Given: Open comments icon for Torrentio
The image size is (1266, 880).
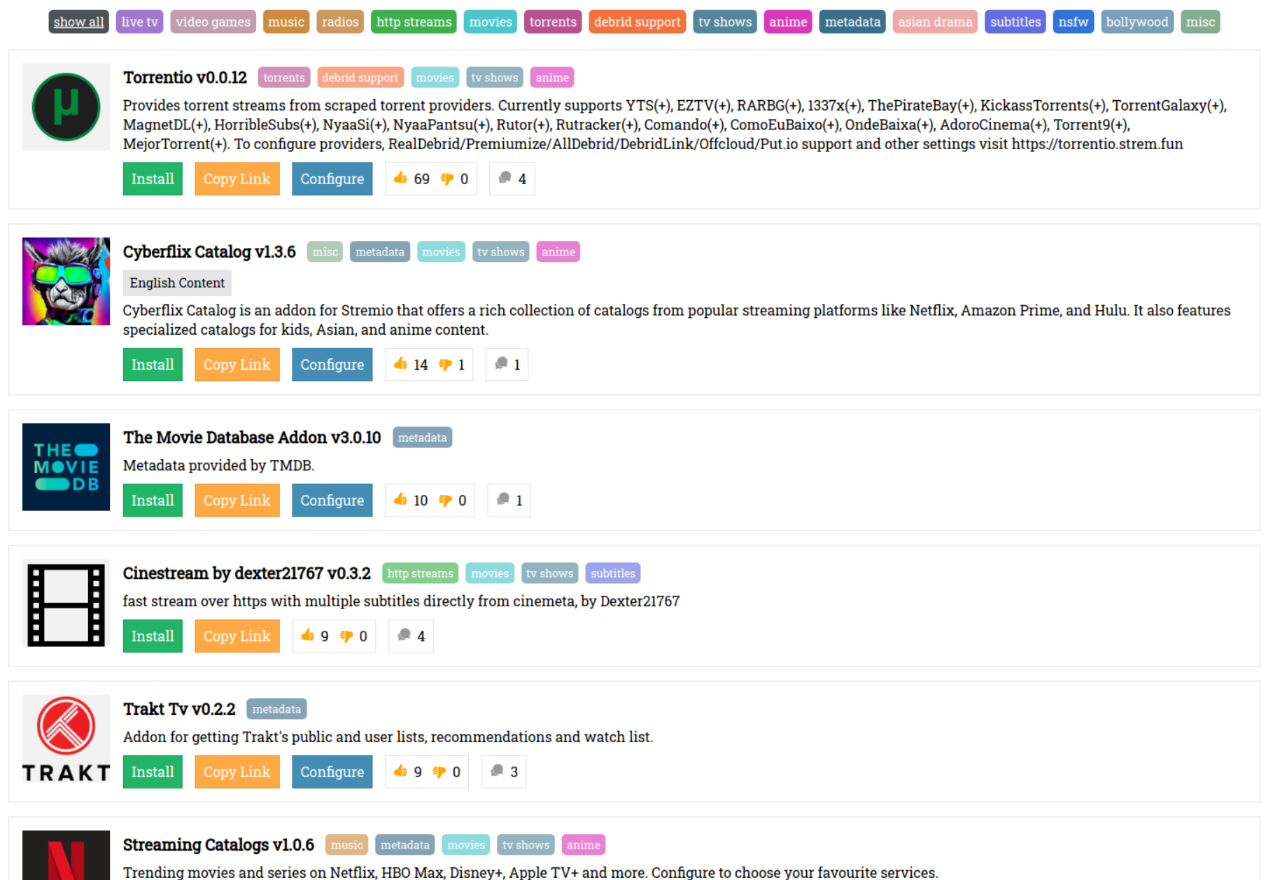Looking at the screenshot, I should point(505,179).
